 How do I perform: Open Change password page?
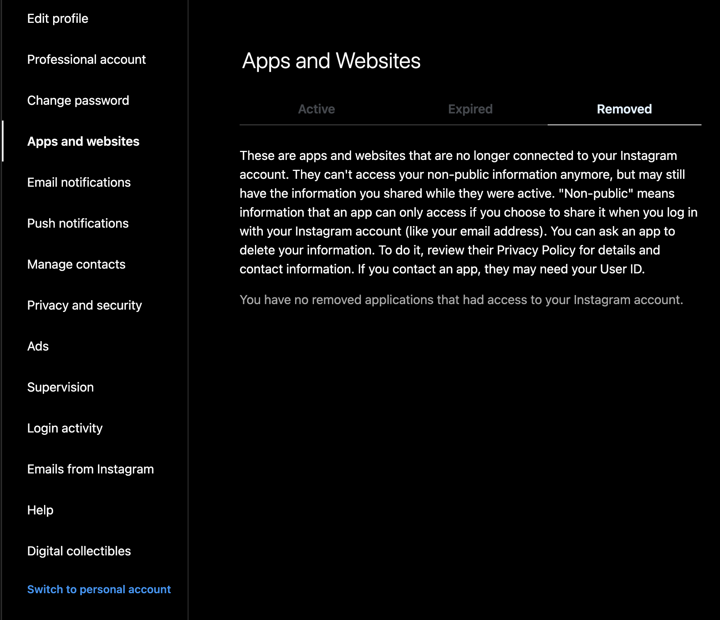(78, 100)
